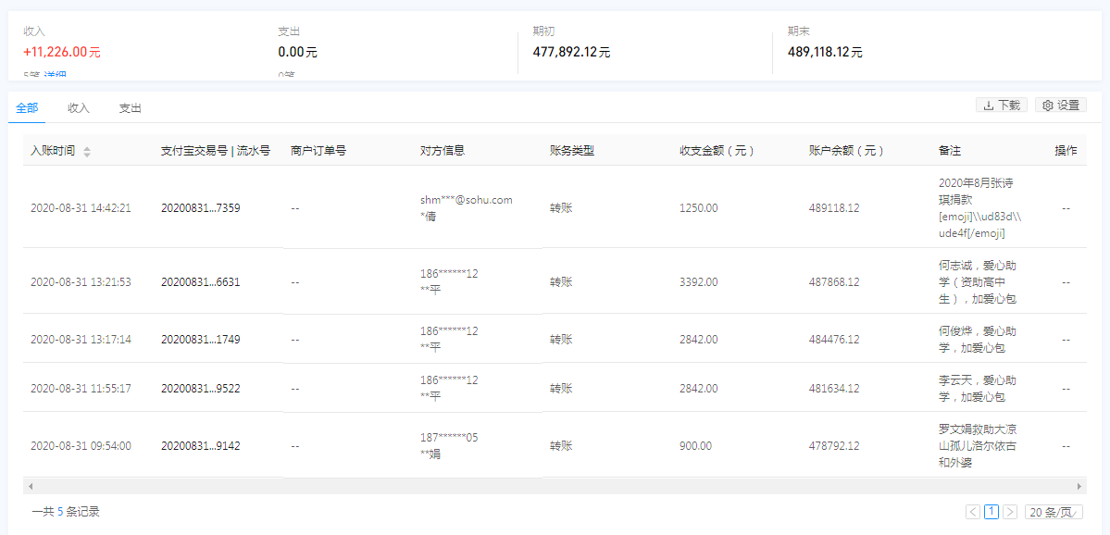
Task: Click the 期初 balance 477,892.12元
Action: click(x=571, y=52)
